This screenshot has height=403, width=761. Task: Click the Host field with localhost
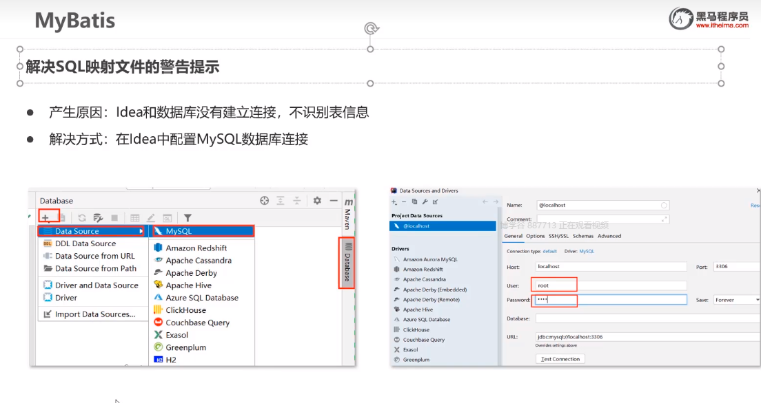[x=611, y=266]
